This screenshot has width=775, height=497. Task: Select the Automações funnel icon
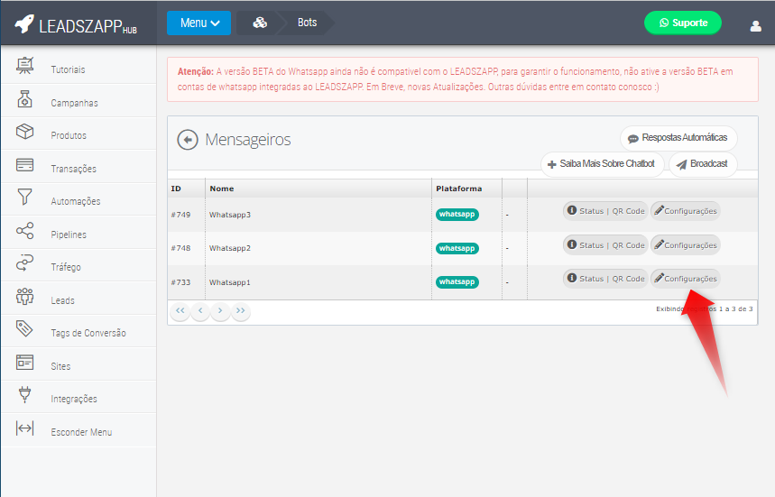(25, 199)
